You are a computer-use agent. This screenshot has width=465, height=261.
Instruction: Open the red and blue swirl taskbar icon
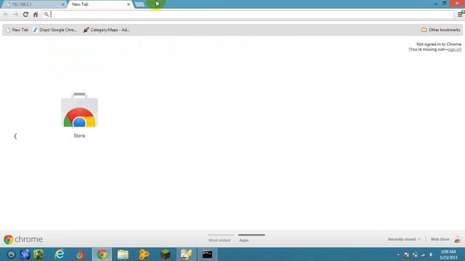pyautogui.click(x=81, y=254)
